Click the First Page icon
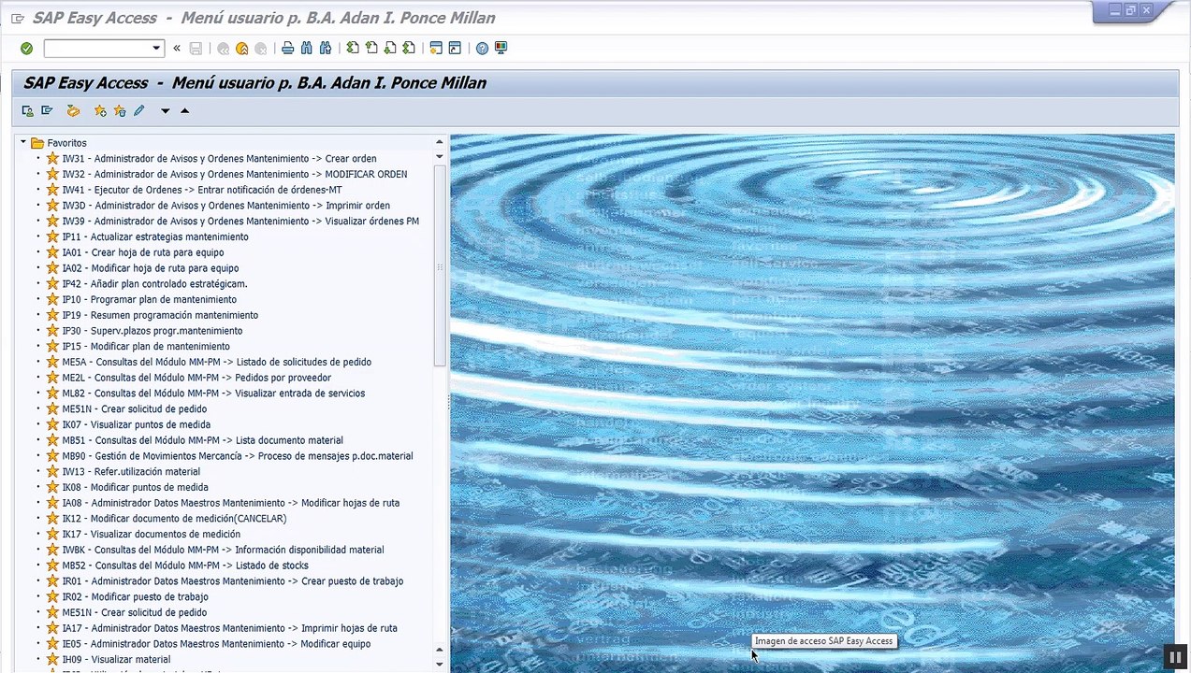 pos(353,49)
